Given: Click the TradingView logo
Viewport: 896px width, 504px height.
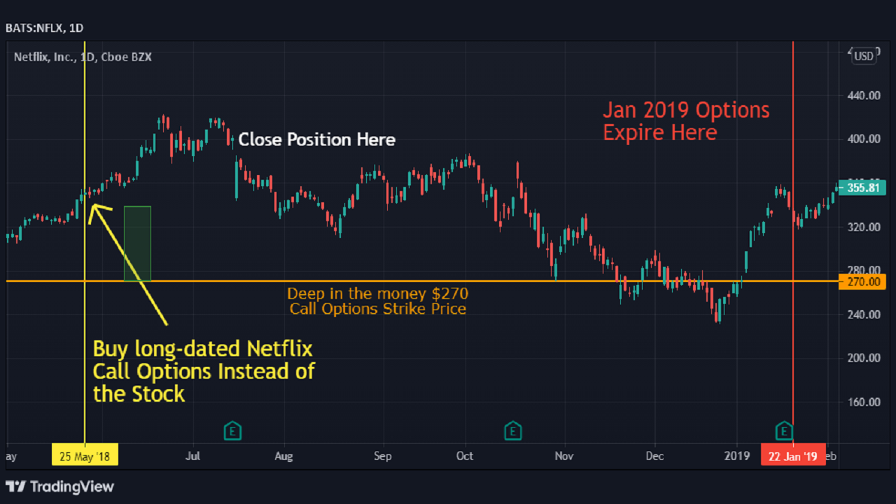Looking at the screenshot, I should pyautogui.click(x=59, y=486).
